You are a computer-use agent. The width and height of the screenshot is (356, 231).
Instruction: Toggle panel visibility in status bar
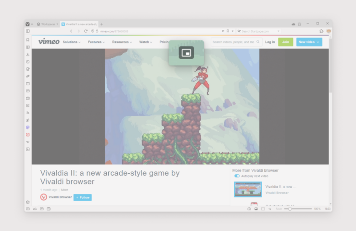pyautogui.click(x=28, y=209)
